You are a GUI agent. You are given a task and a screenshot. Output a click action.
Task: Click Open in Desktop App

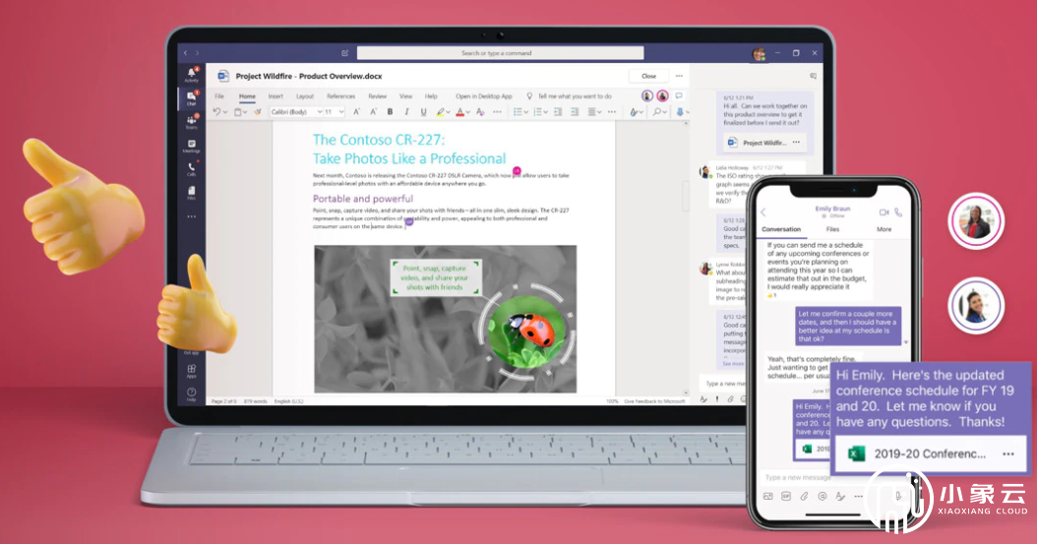point(484,95)
